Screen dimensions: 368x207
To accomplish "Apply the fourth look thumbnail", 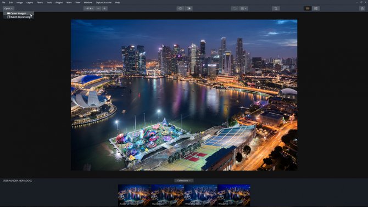I will tap(234, 195).
